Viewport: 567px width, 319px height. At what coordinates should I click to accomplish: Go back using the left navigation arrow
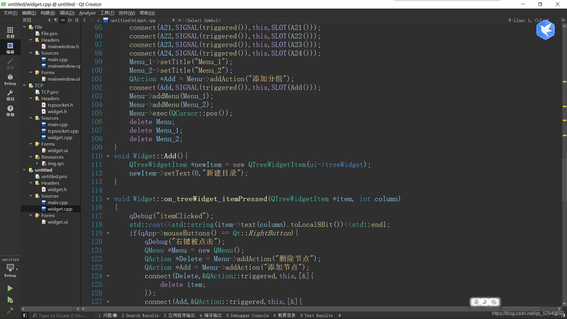pyautogui.click(x=84, y=20)
